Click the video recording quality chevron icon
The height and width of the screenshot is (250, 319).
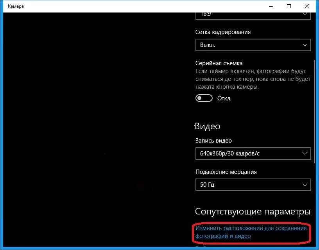coord(305,154)
